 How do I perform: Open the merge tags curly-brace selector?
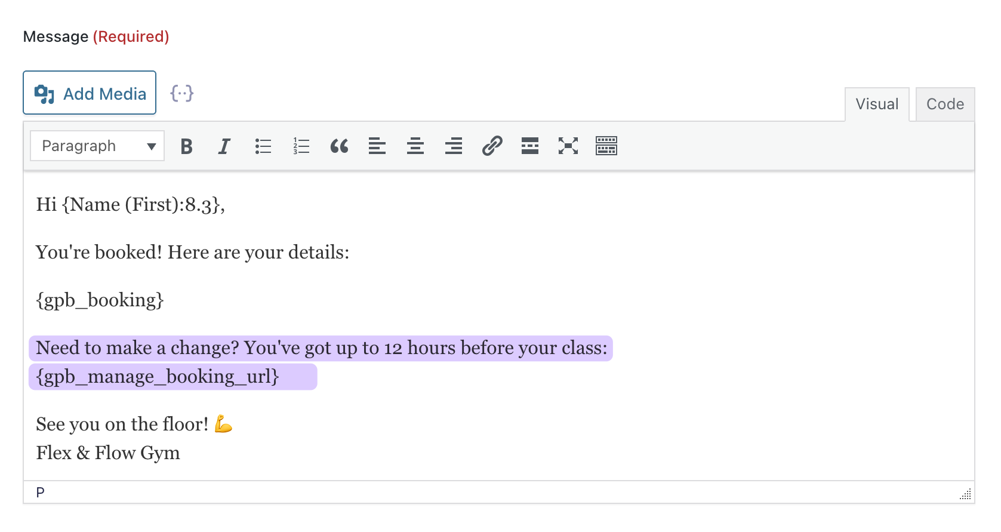[x=182, y=94]
